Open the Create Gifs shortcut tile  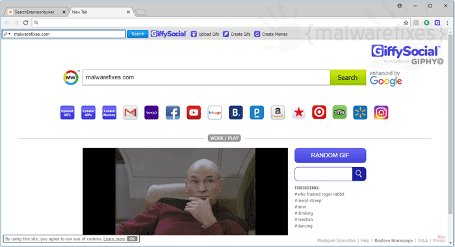coord(88,112)
